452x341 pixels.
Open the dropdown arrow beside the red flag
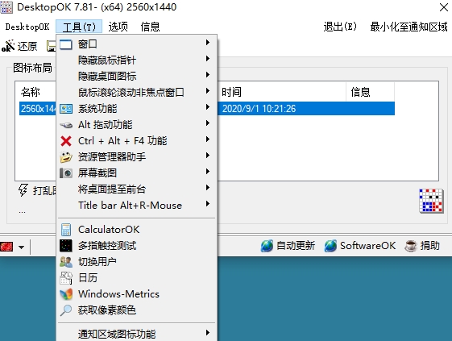coord(21,247)
